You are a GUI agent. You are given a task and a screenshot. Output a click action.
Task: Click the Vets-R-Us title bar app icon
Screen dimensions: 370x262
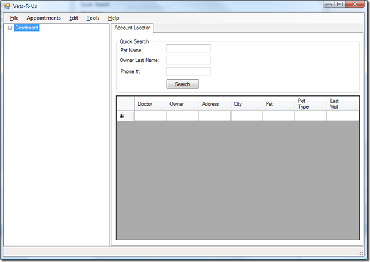click(x=7, y=6)
